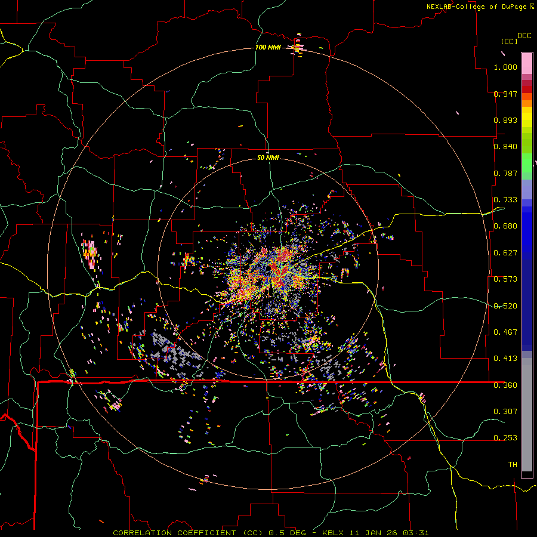The image size is (537, 537).
Task: Select the 0.840 scale value
Action: 505,147
